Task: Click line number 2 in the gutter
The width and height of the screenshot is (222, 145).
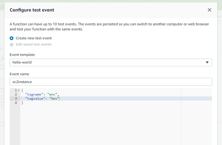Action: tap(16, 95)
